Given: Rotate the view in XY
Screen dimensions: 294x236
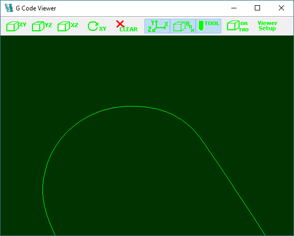Looking at the screenshot, I should [x=97, y=26].
